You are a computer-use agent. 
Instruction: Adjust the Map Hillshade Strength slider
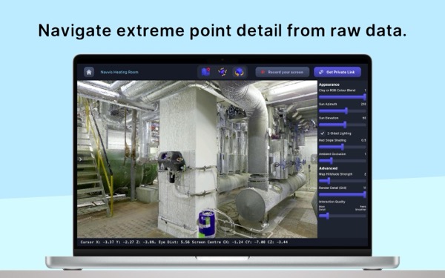[x=342, y=181]
